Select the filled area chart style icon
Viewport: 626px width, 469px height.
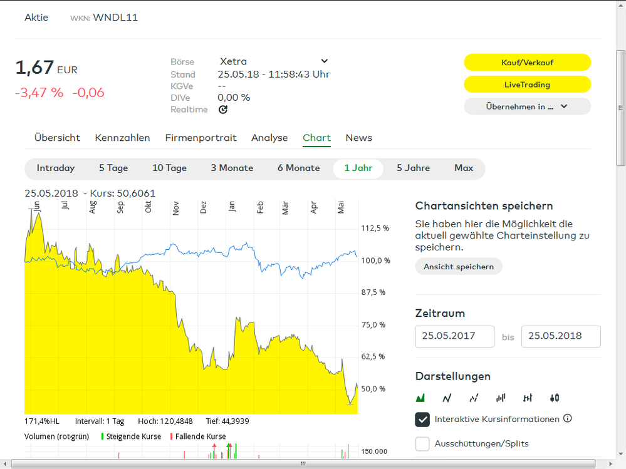[x=420, y=398]
